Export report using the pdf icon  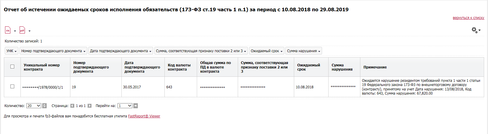pos(22,30)
